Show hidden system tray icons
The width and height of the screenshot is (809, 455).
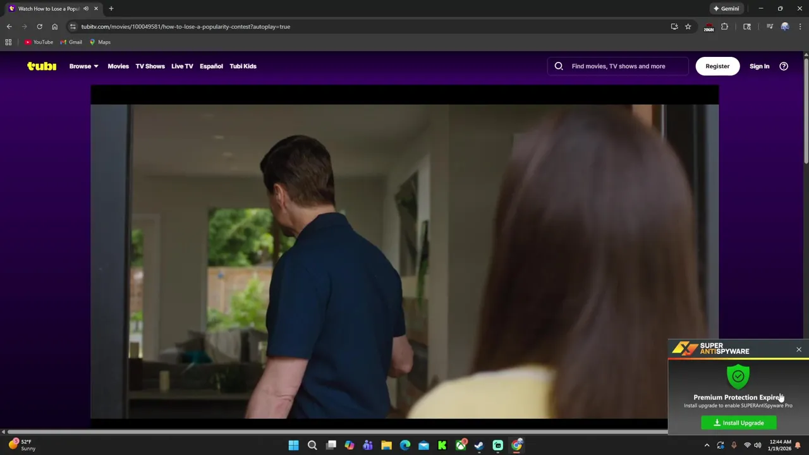[707, 446]
